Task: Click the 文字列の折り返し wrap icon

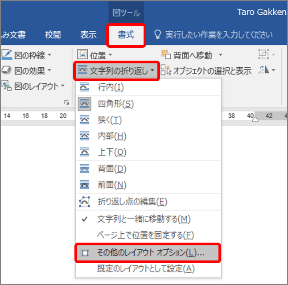Action: point(82,70)
